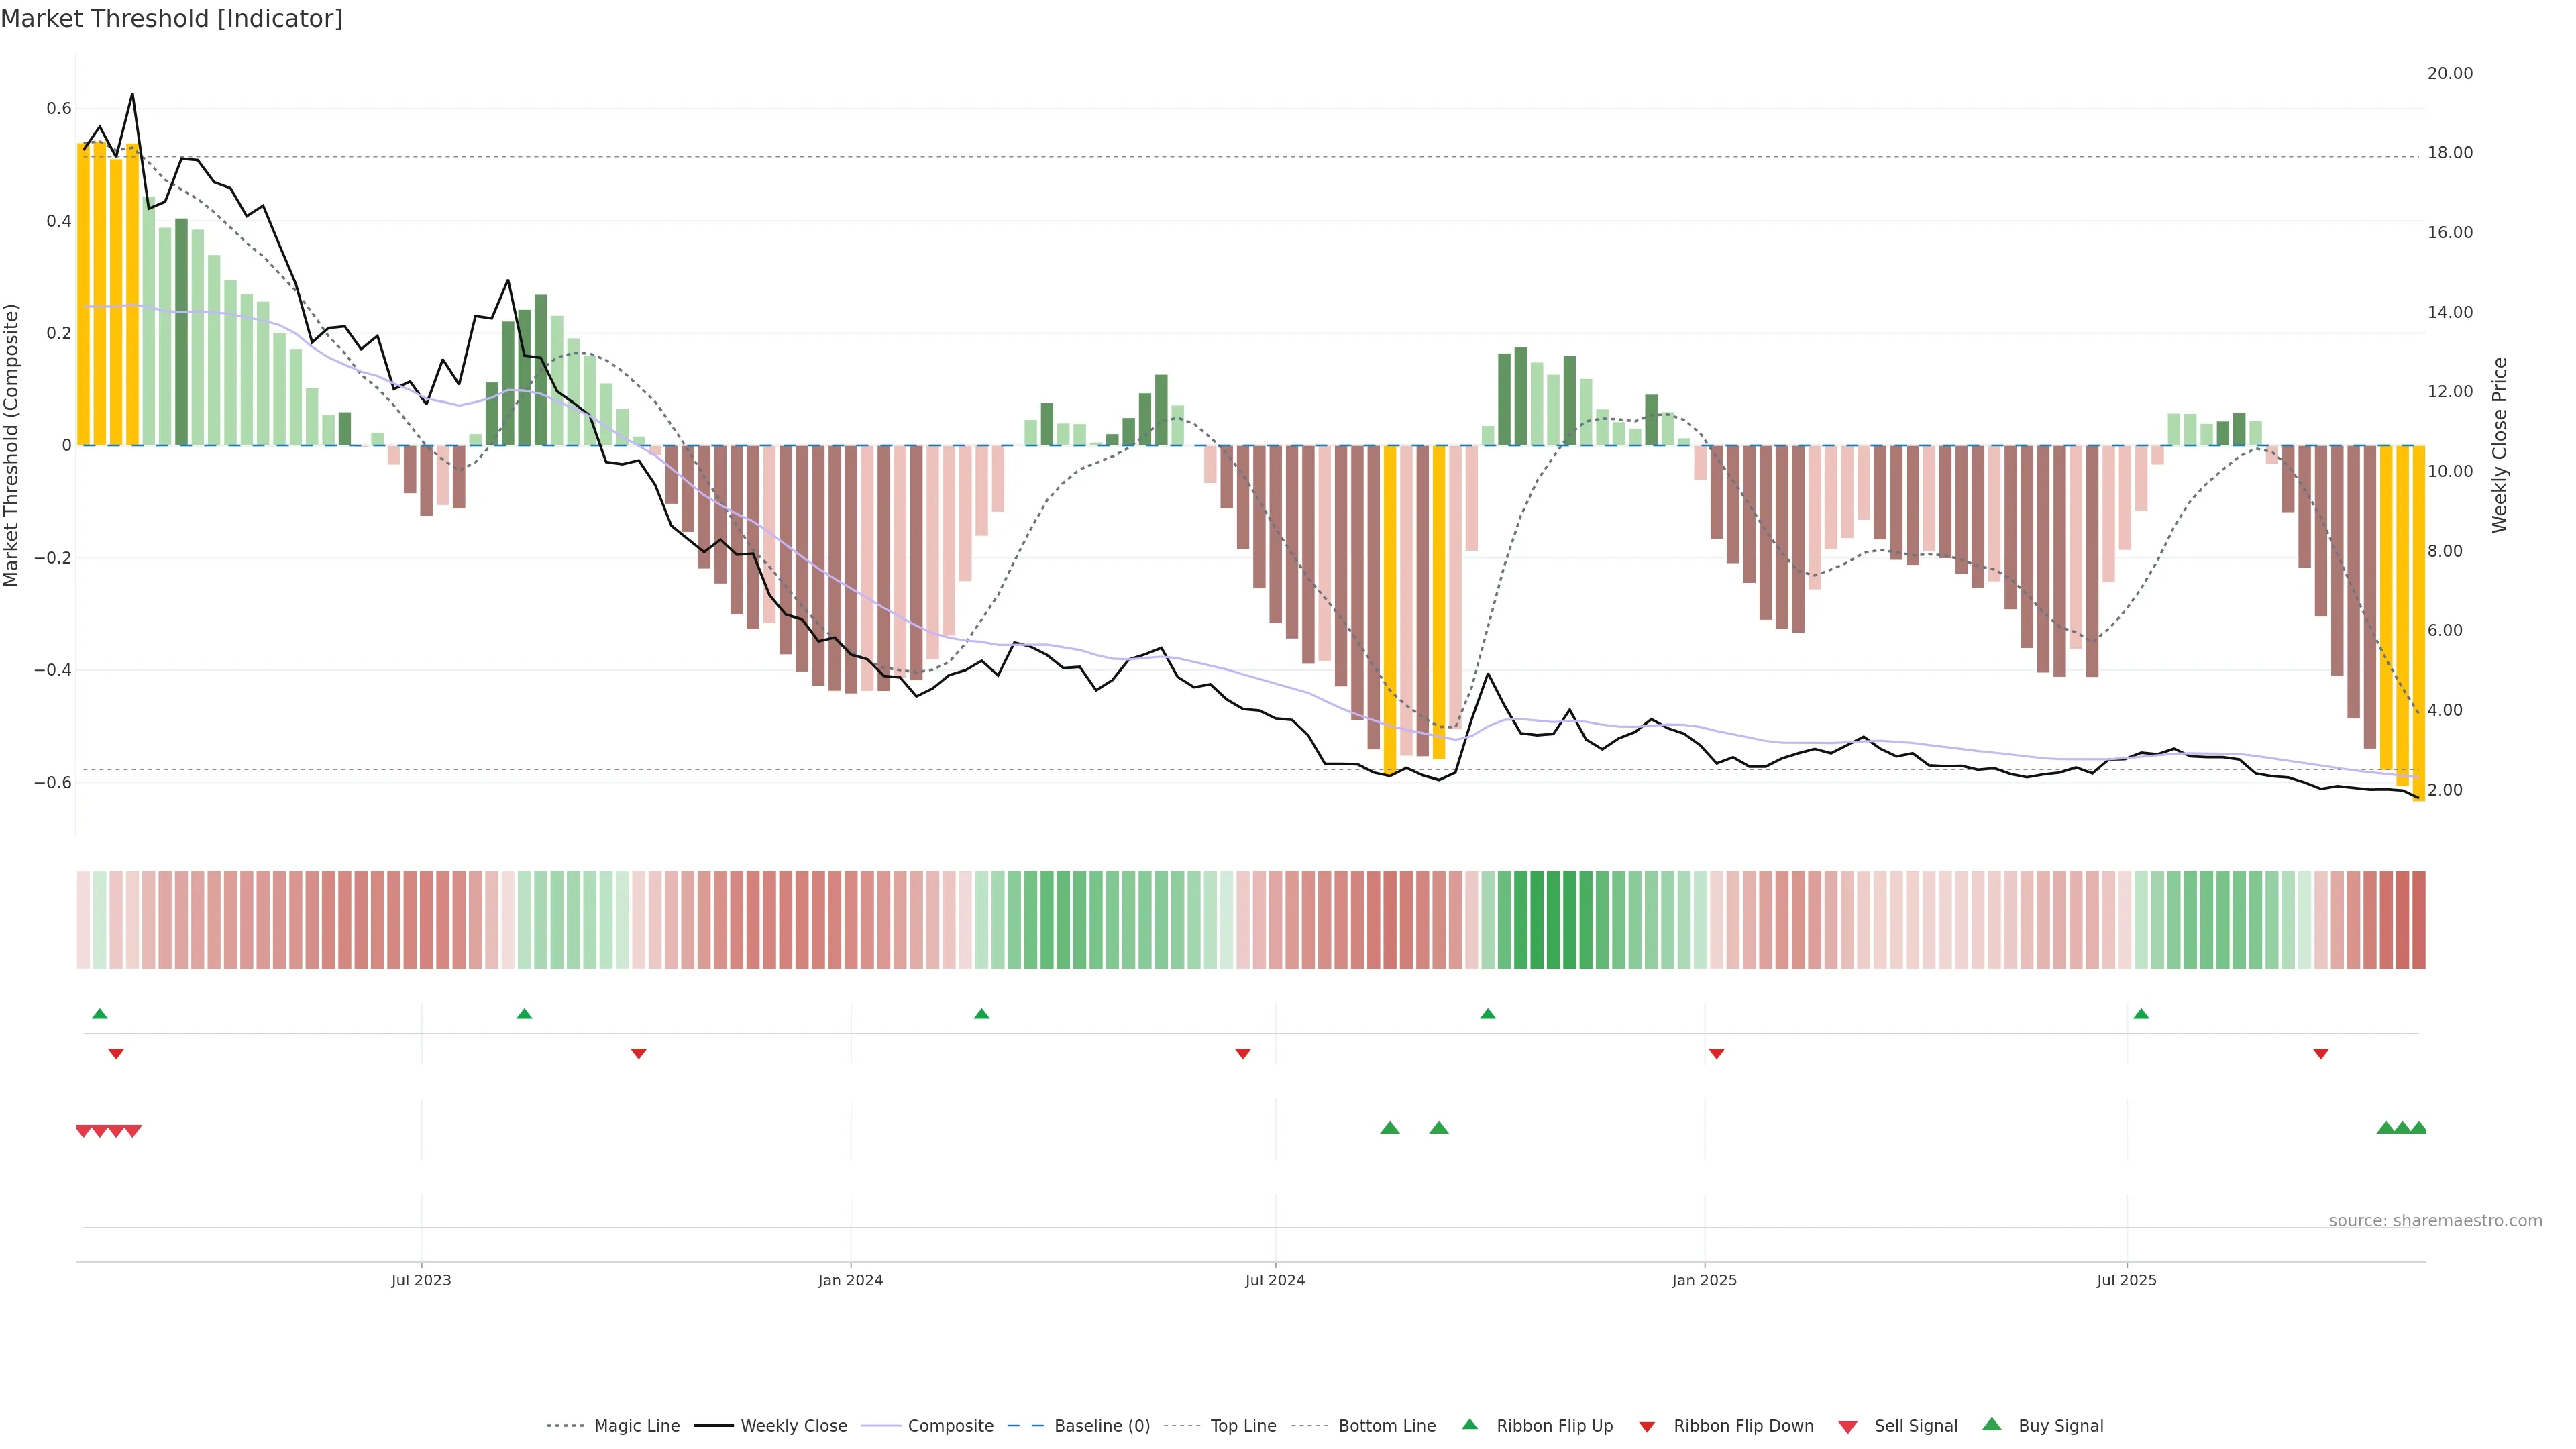This screenshot has height=1449, width=2576.
Task: Click the first buy signal triangle after Jul 2024
Action: pyautogui.click(x=1389, y=1128)
